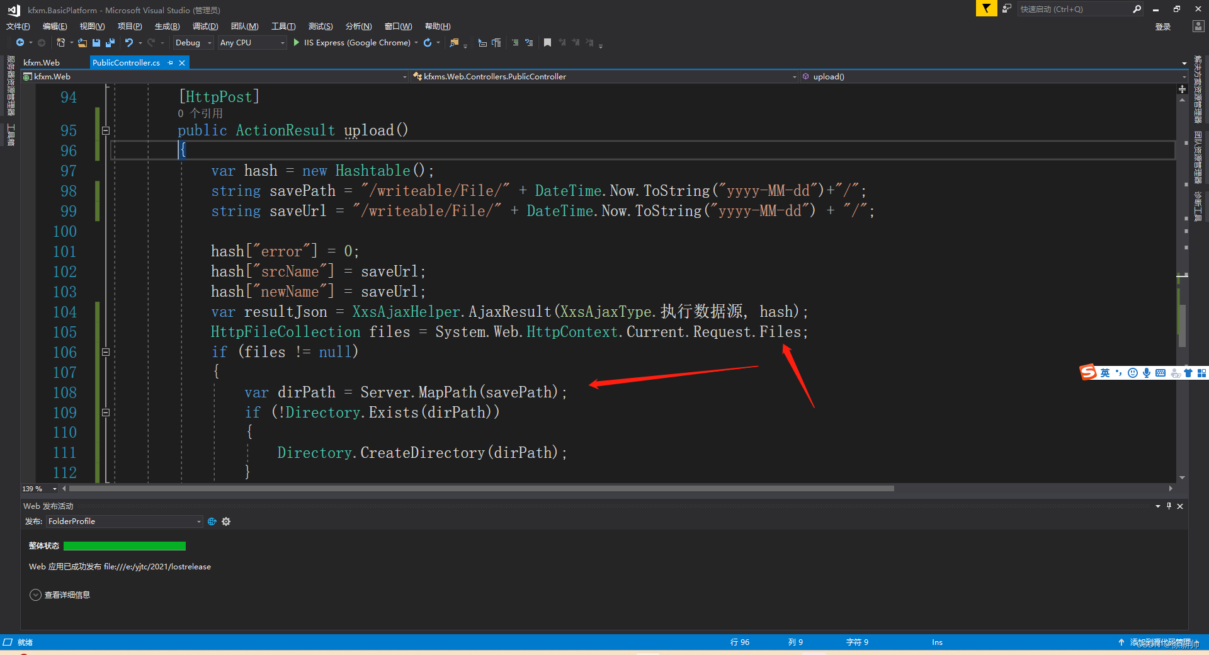1209x655 pixels.
Task: Open the Debug configuration dropdown
Action: [x=193, y=43]
